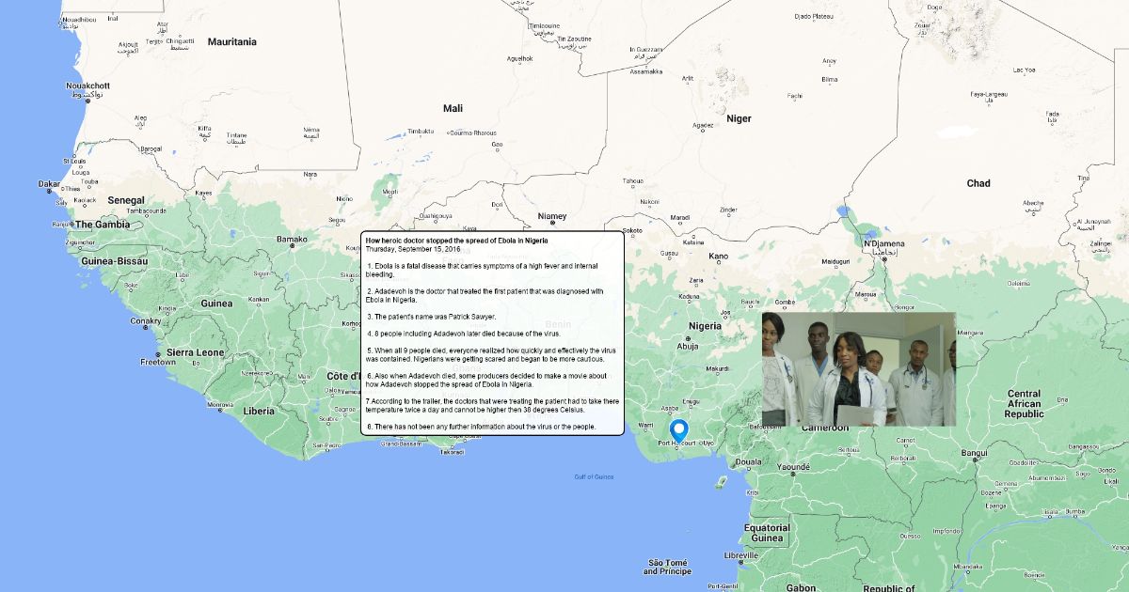Click the Mali country label
Viewport: 1129px width, 592px height.
(x=453, y=109)
